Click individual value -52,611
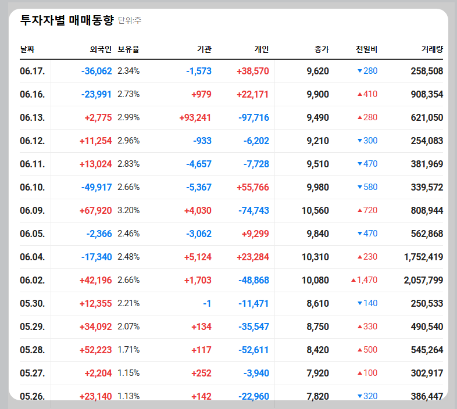 tap(254, 350)
